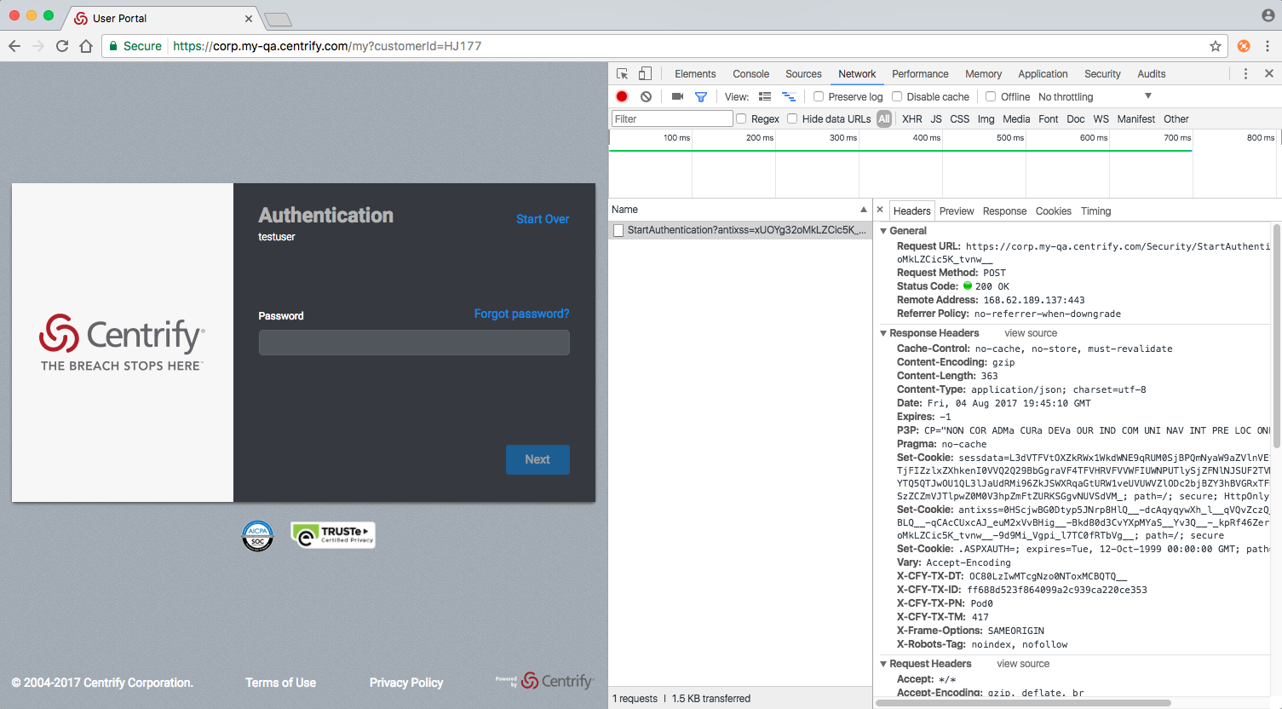The width and height of the screenshot is (1282, 709).
Task: Stop recording network log (red circle)
Action: (622, 97)
